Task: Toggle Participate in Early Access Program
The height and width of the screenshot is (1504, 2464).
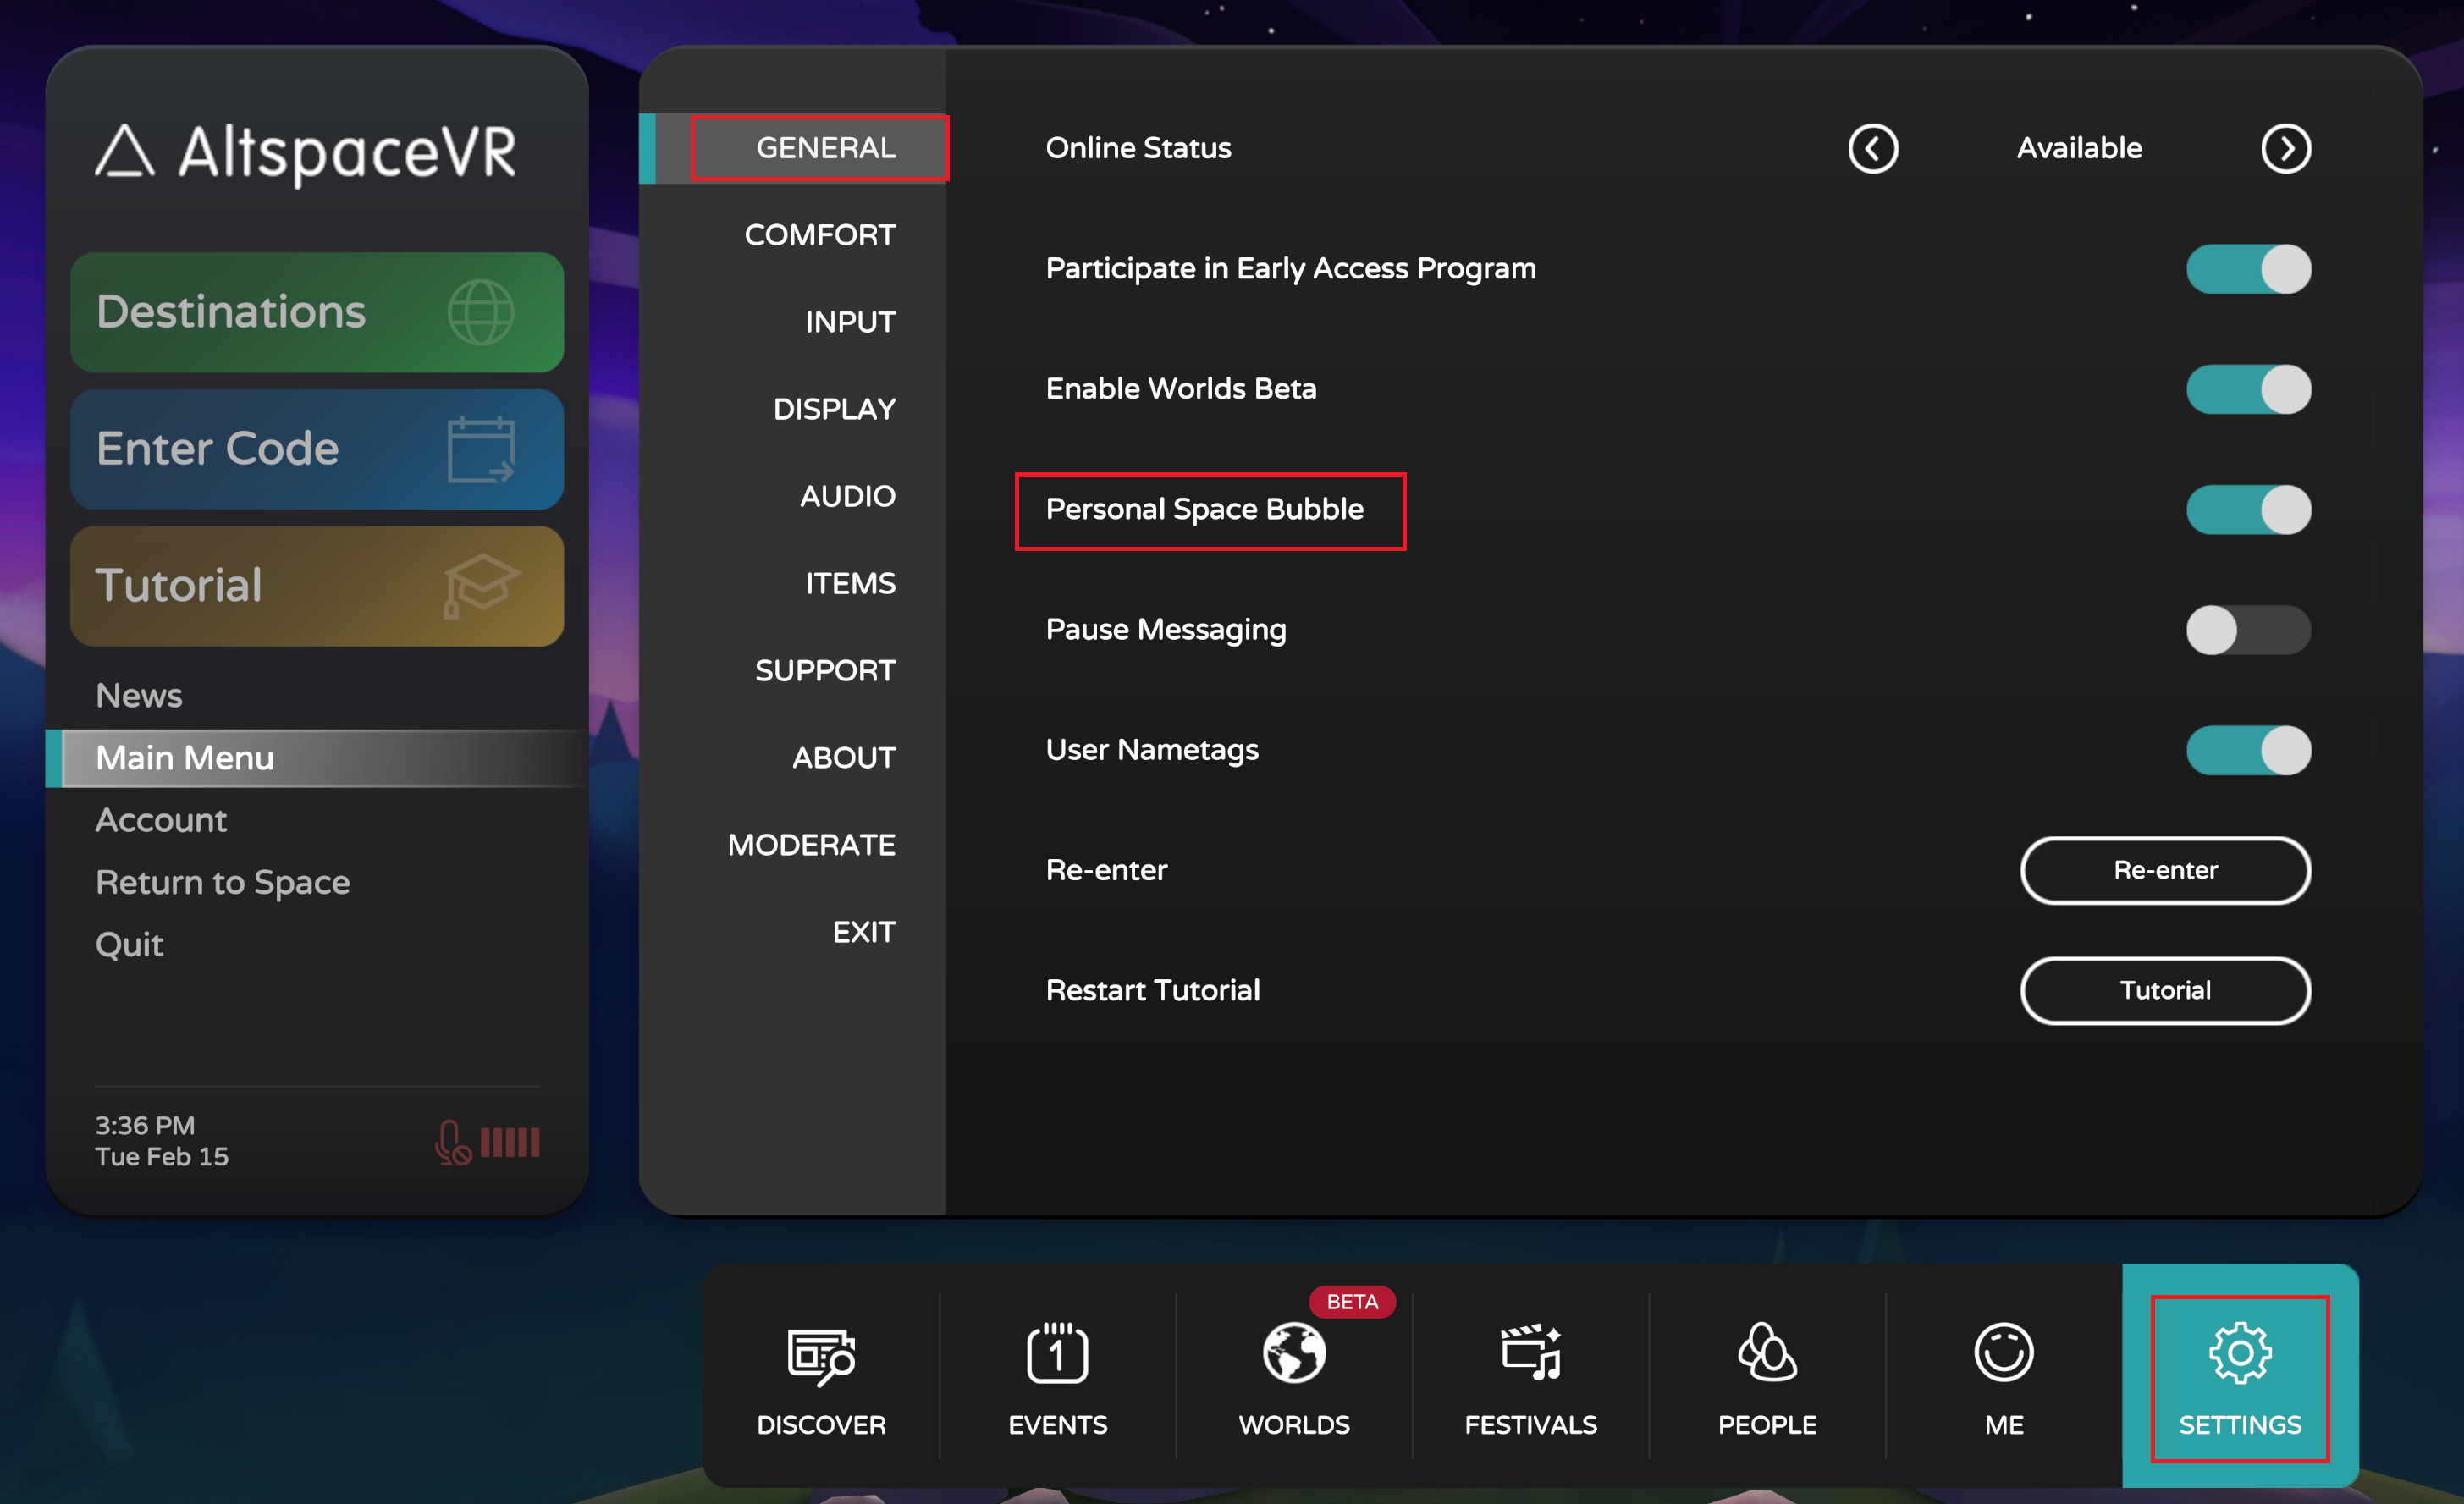Action: coord(2248,269)
